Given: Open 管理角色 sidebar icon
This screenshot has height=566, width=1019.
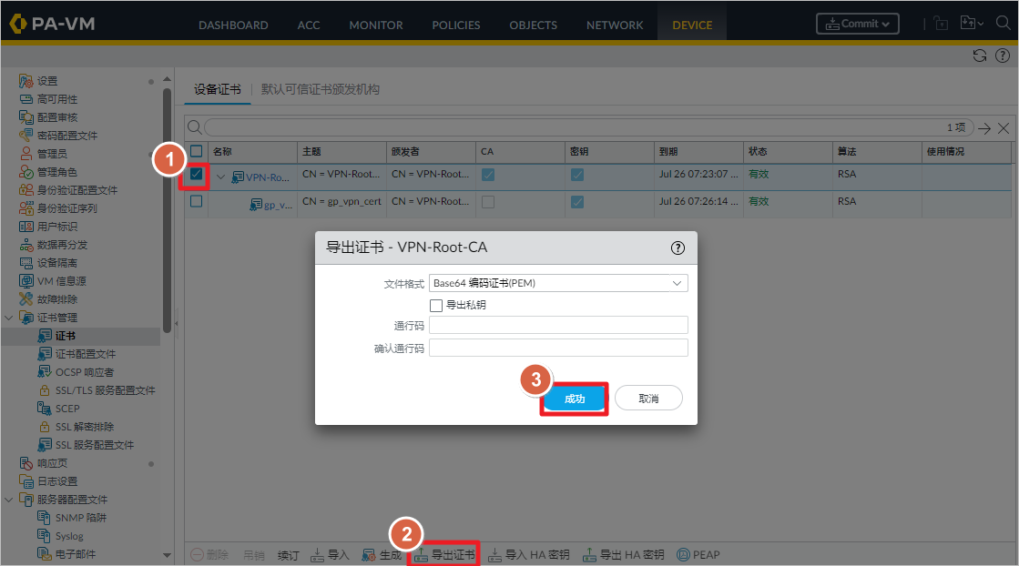Looking at the screenshot, I should pos(26,172).
